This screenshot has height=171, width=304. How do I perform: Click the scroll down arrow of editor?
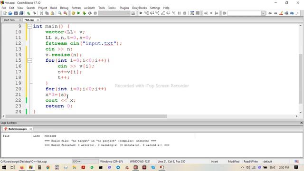click(301, 112)
